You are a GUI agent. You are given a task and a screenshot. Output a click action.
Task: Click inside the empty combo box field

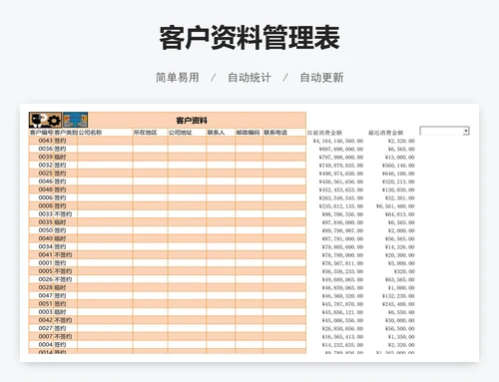pos(442,131)
